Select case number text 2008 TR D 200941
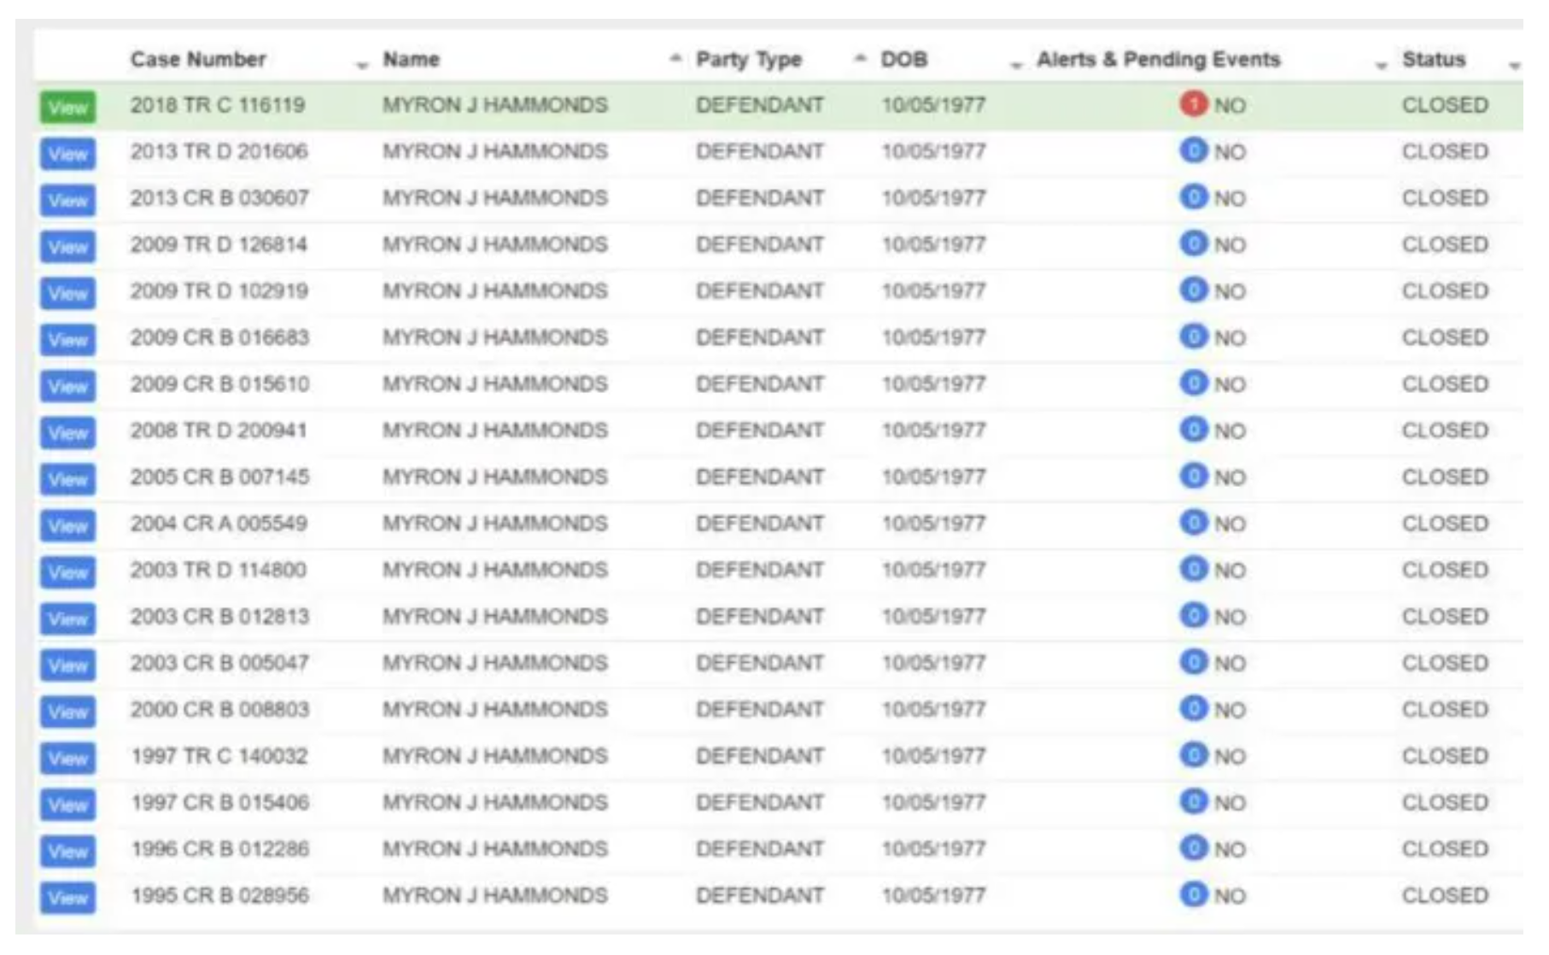1549x955 pixels. click(x=218, y=431)
